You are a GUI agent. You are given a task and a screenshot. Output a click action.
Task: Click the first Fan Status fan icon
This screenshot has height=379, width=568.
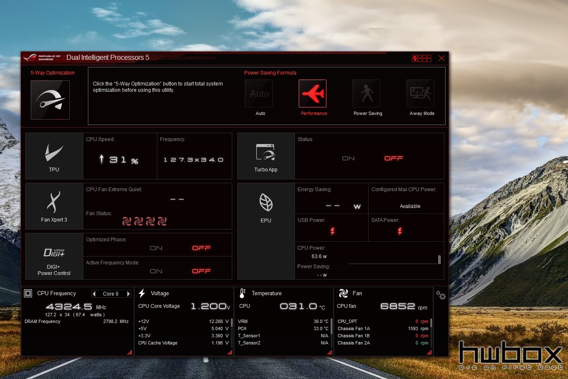[x=127, y=221]
